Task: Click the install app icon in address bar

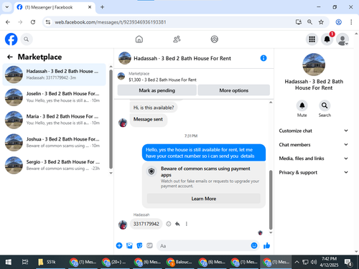Action: [x=298, y=22]
